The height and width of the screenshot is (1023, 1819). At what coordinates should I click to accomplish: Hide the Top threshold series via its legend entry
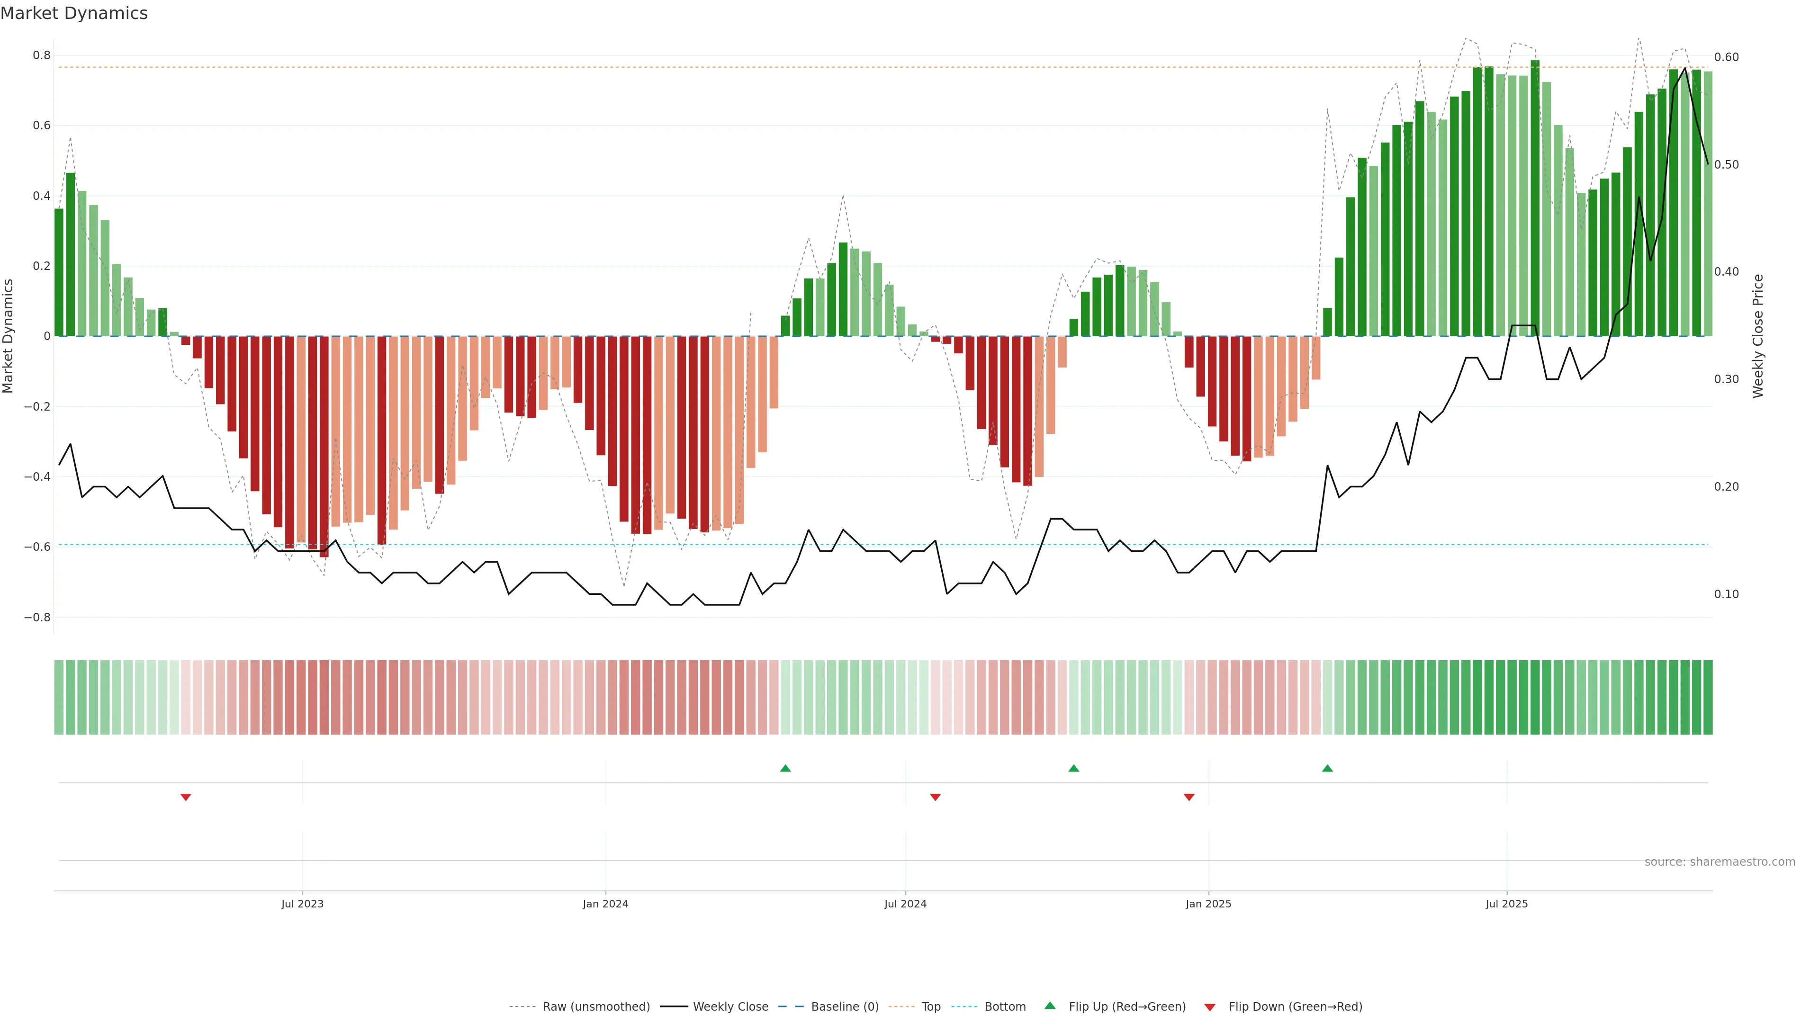[931, 1007]
